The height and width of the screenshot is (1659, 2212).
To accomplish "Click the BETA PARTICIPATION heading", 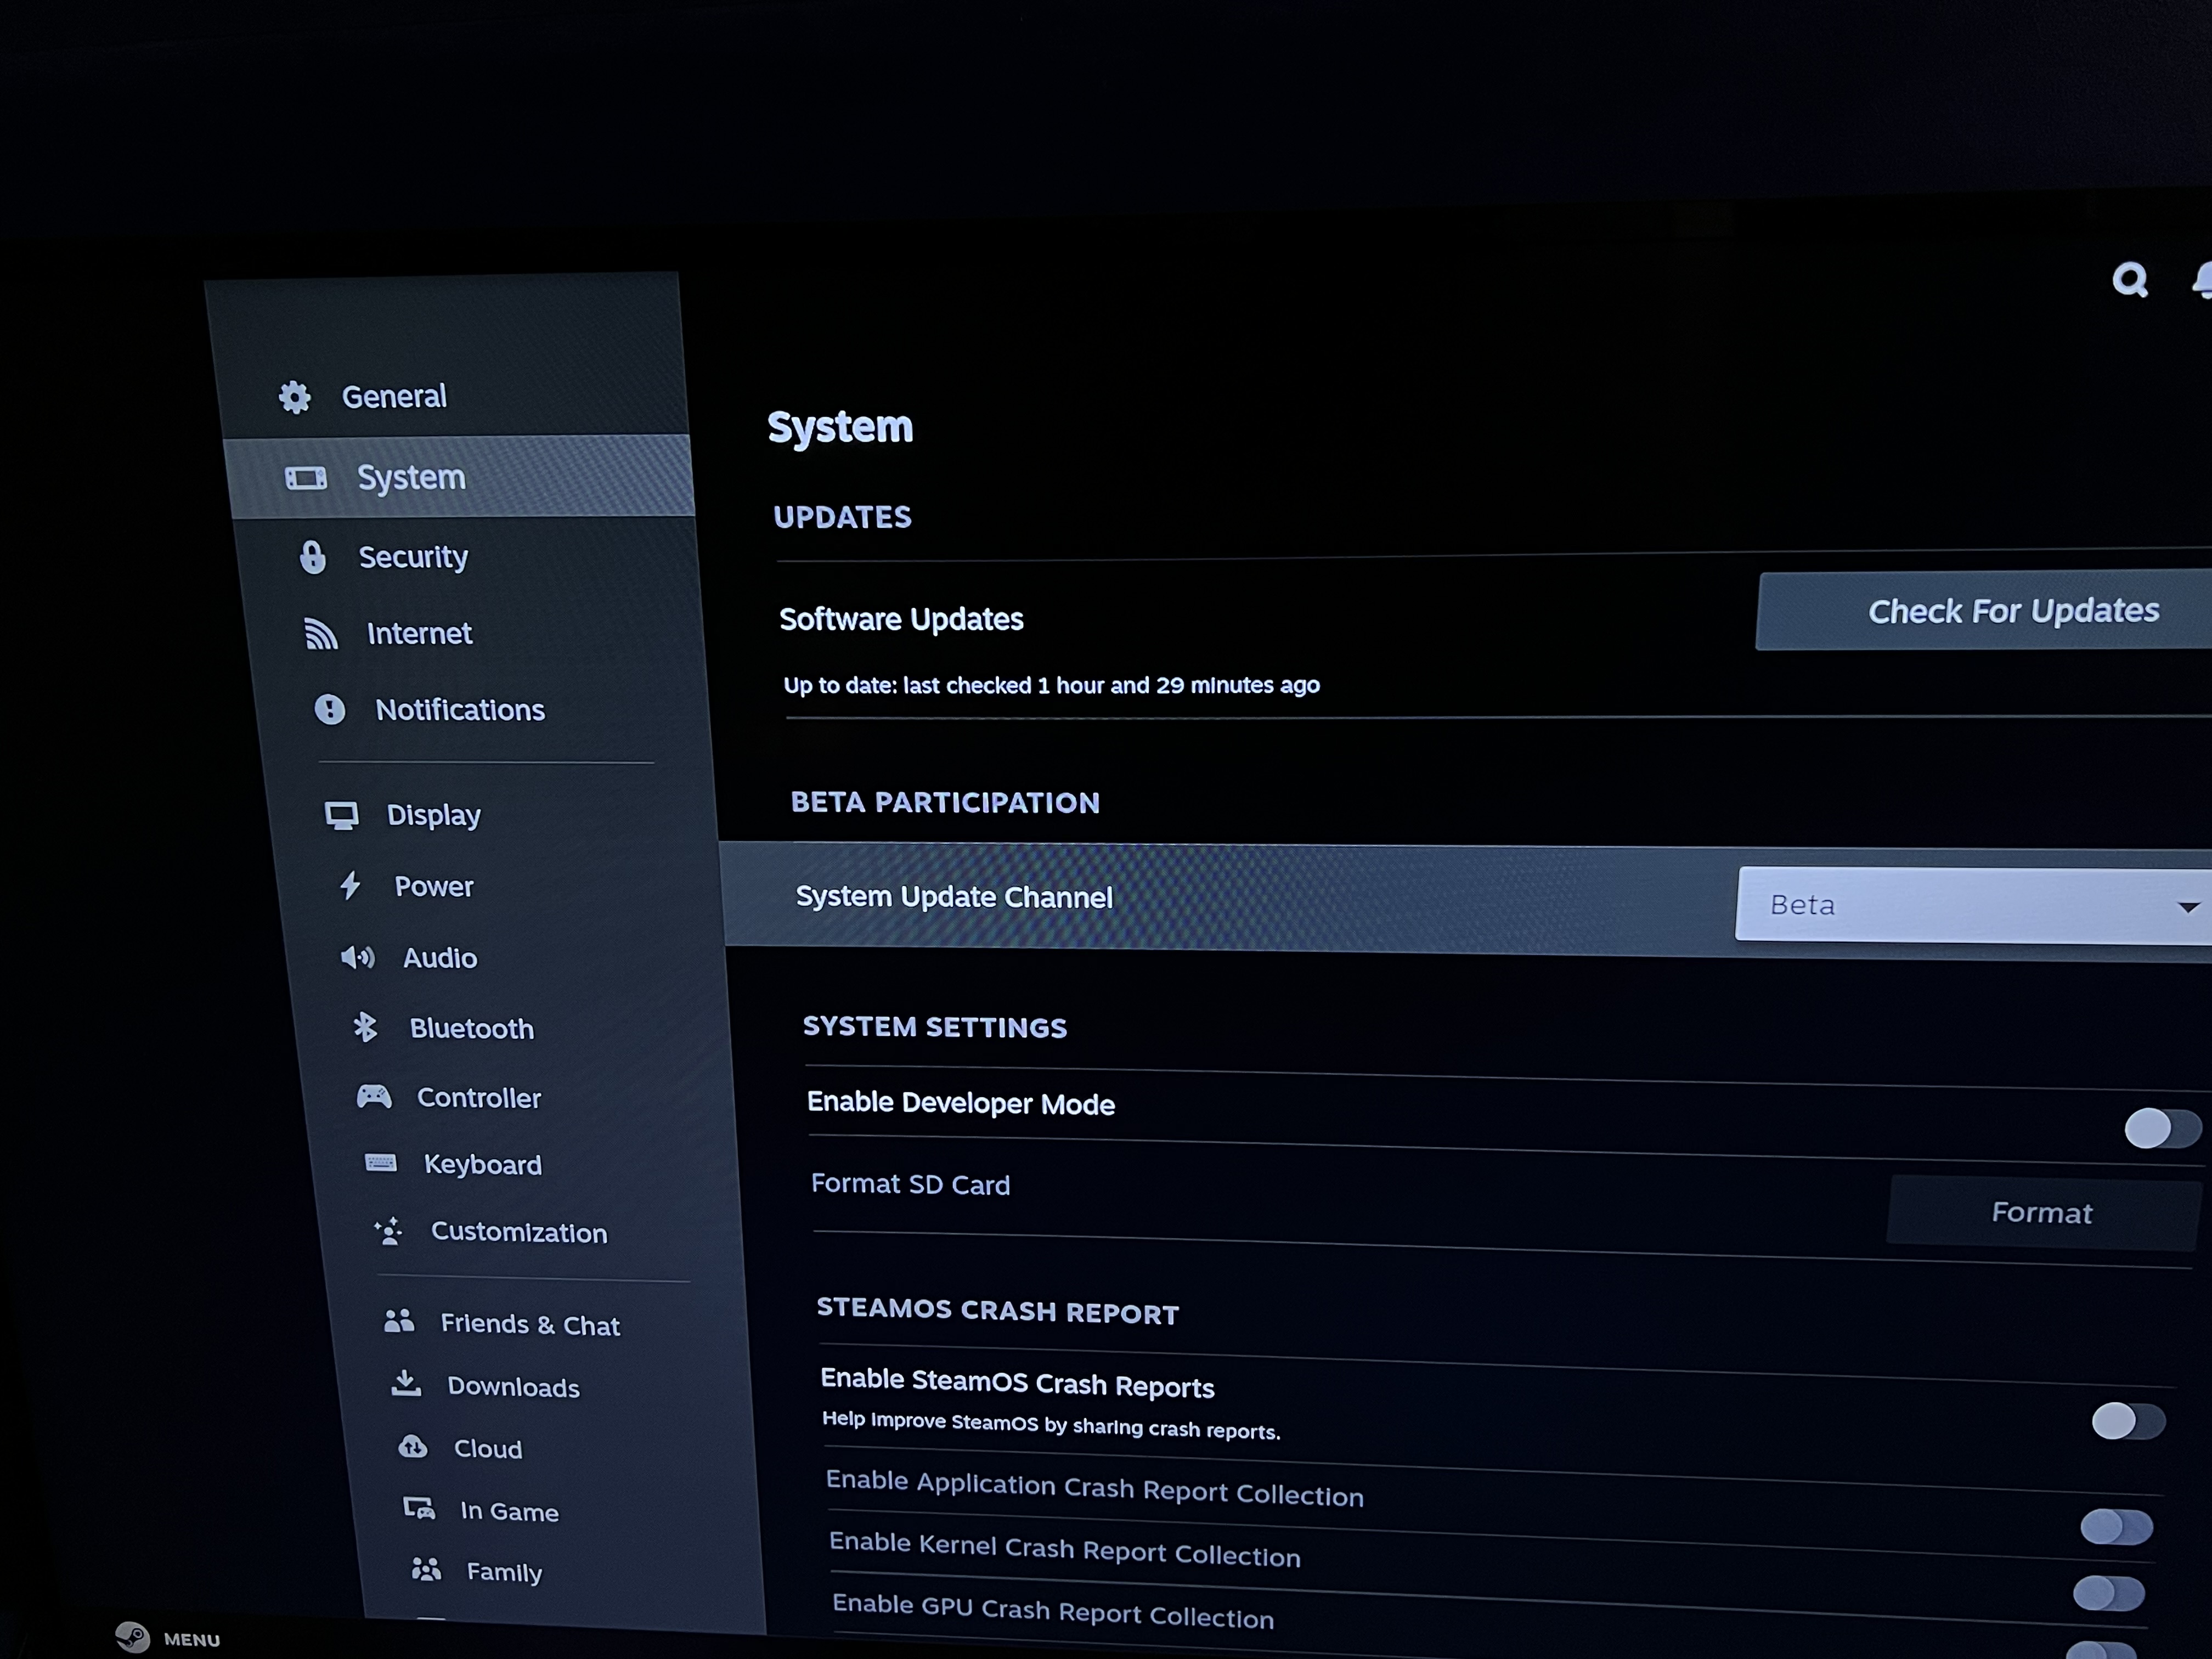I will coord(945,802).
